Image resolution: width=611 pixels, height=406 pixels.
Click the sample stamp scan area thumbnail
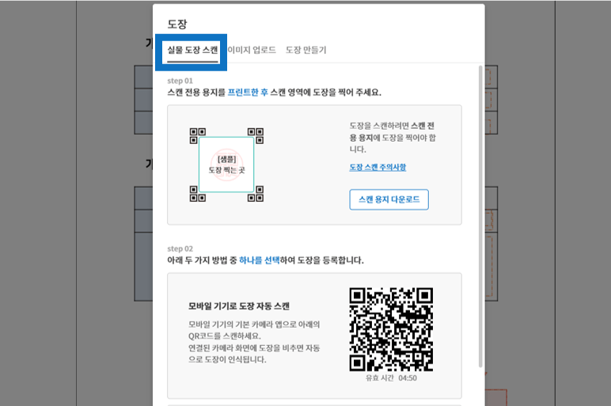point(226,165)
